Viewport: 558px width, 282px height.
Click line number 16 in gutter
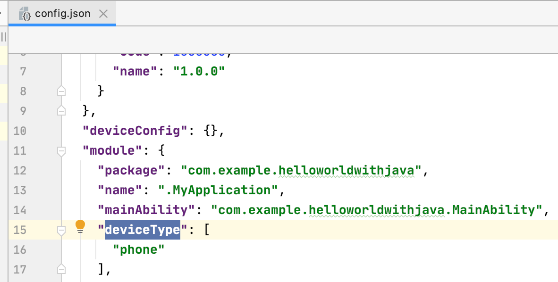pyautogui.click(x=20, y=249)
